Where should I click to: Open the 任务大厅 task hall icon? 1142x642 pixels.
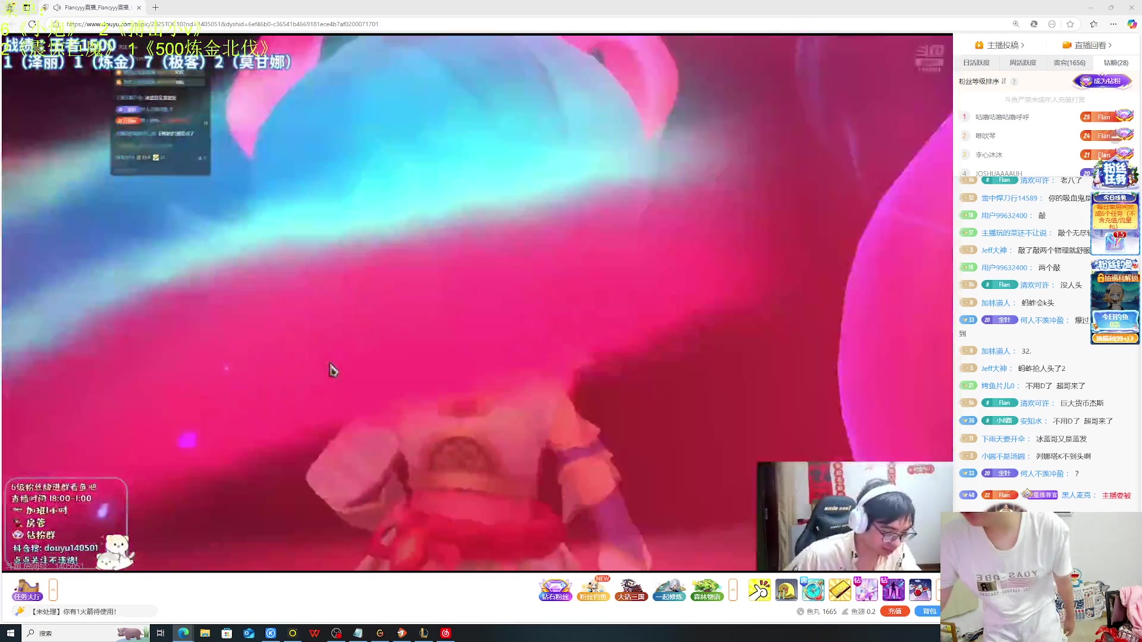[x=27, y=590]
